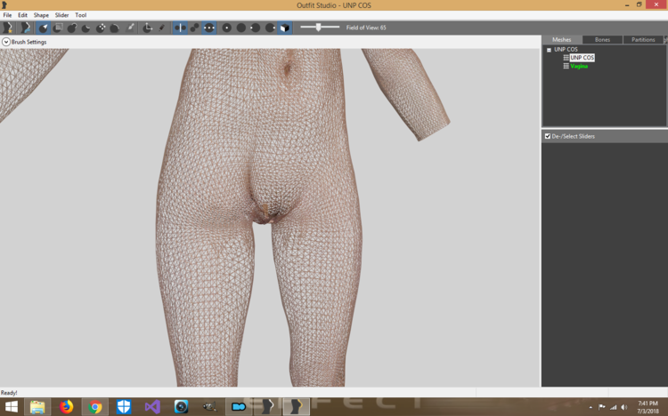
Task: Select the Mask brush tool
Action: [x=58, y=28]
